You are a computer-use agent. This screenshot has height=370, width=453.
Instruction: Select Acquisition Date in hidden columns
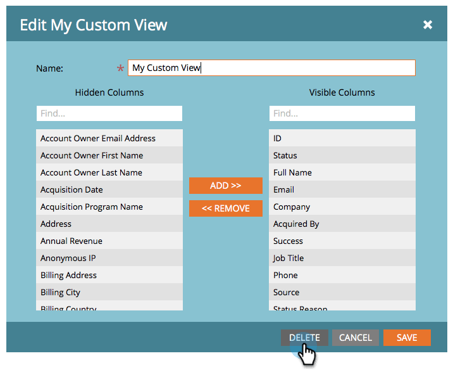(109, 189)
